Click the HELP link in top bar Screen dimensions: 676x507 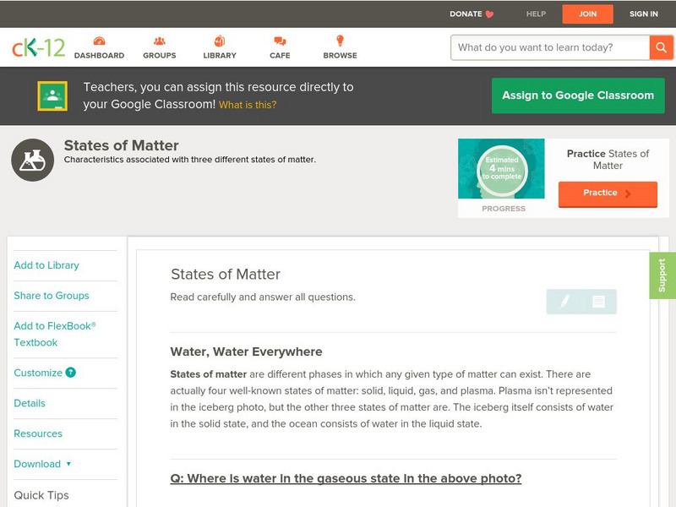coord(536,14)
